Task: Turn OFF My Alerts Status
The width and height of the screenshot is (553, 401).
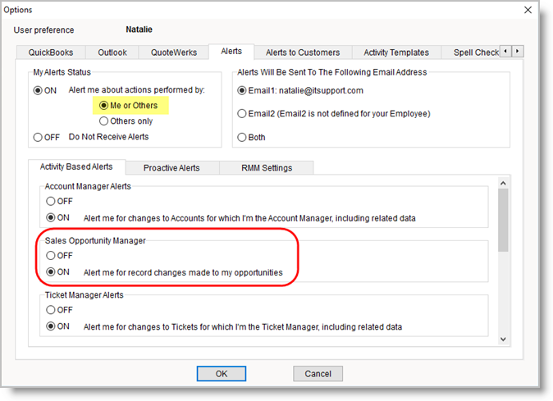Action: point(39,137)
